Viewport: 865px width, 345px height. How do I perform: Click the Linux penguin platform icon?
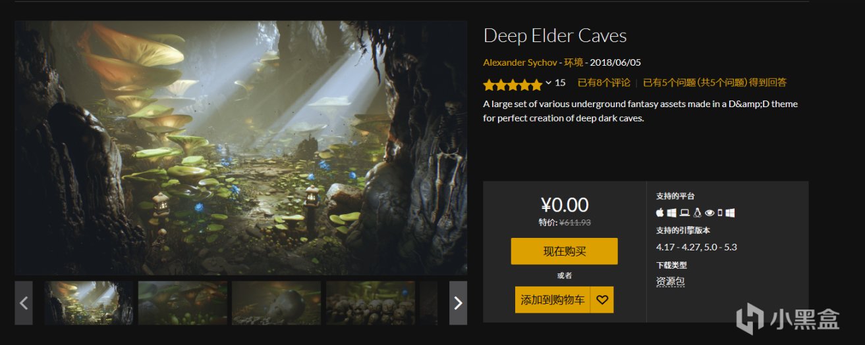697,213
